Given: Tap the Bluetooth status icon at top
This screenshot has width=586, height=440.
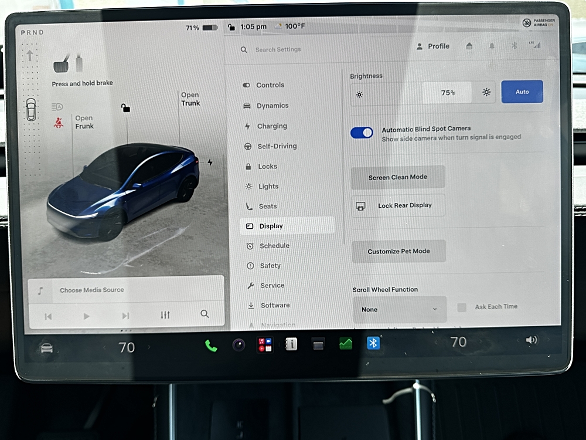Looking at the screenshot, I should click(x=515, y=46).
